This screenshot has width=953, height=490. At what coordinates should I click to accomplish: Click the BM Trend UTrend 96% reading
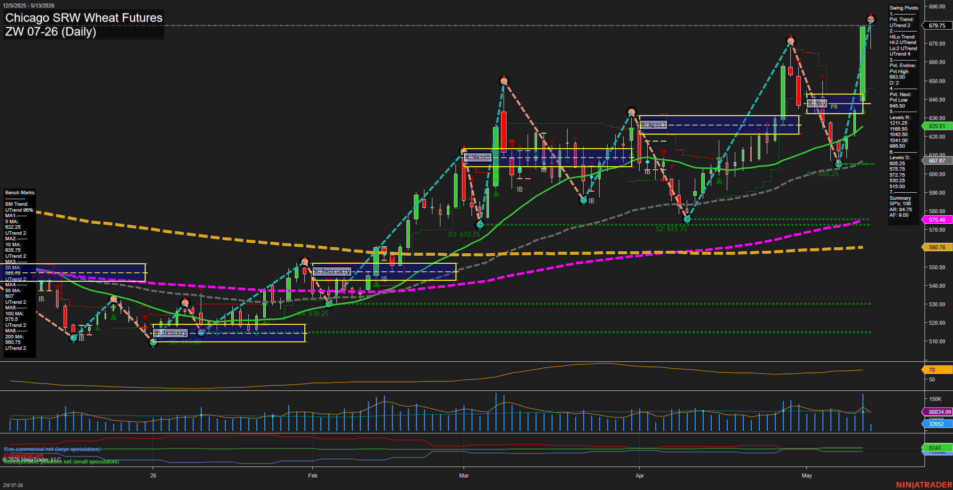[x=19, y=207]
